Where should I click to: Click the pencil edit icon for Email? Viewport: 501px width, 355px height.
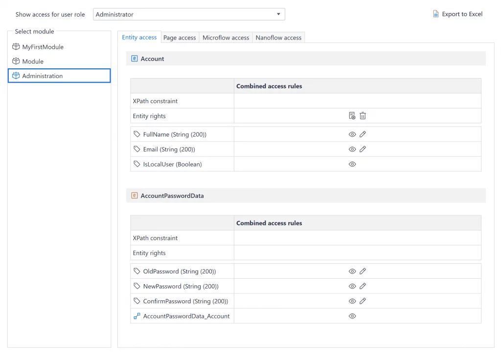pyautogui.click(x=363, y=149)
